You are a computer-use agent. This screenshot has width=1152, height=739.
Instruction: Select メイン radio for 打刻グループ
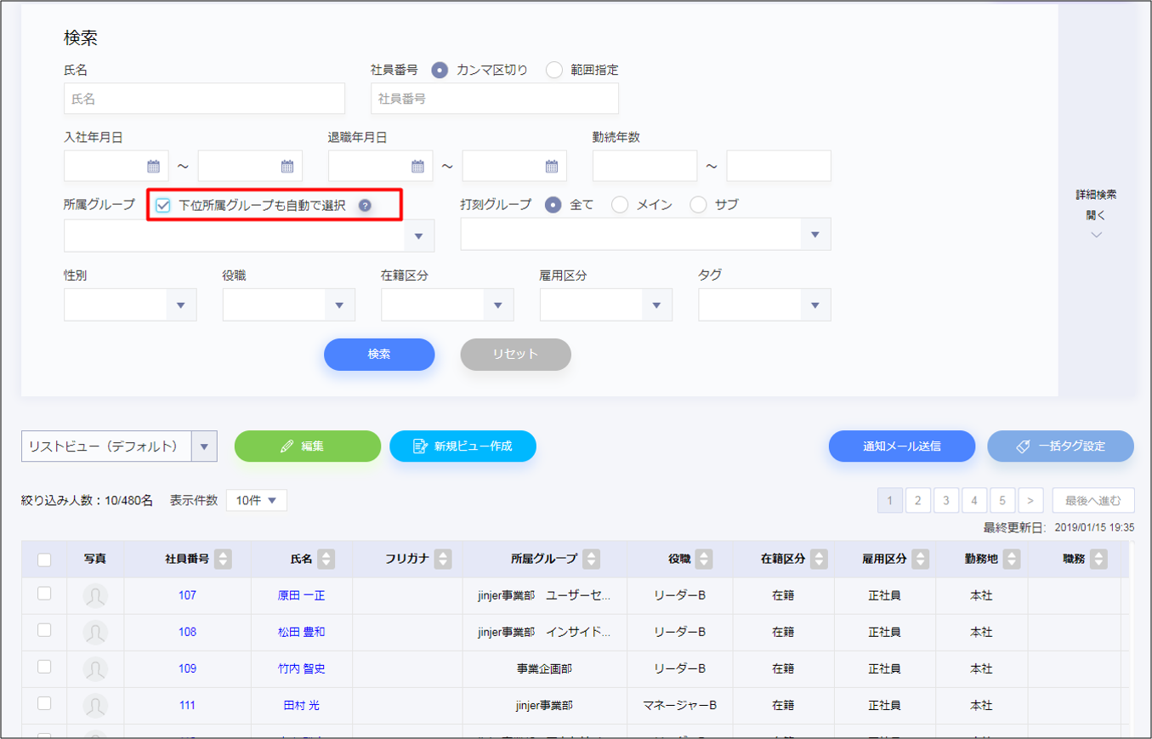621,205
